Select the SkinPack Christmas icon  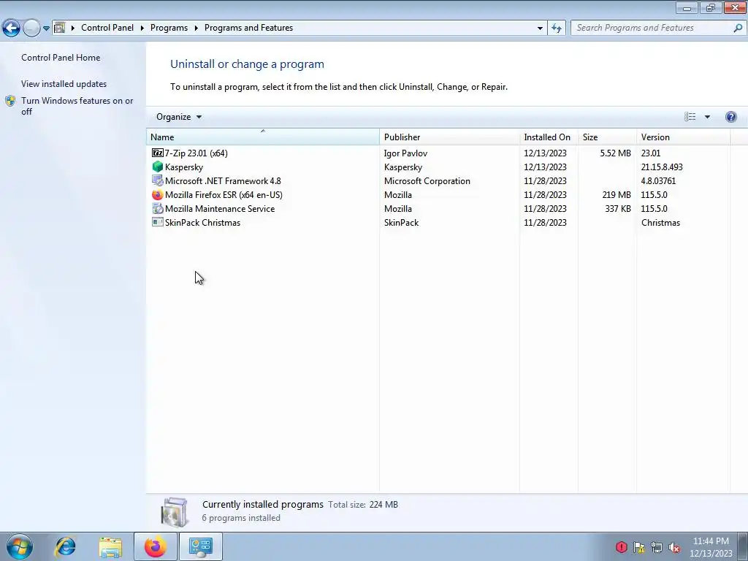[158, 222]
